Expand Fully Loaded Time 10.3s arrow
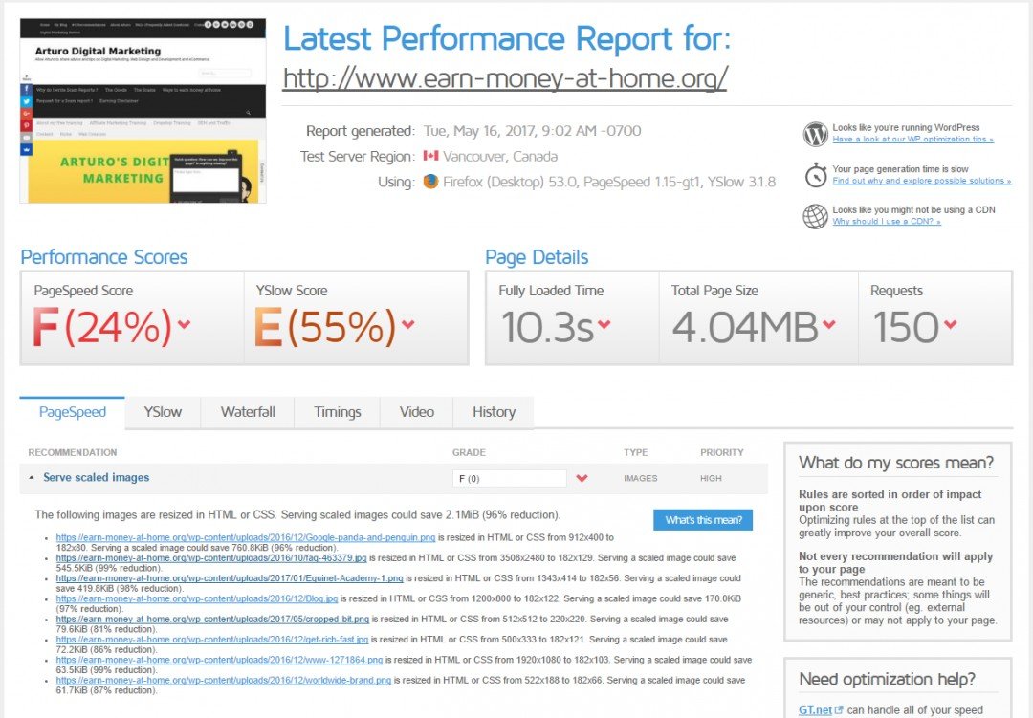Image resolution: width=1033 pixels, height=718 pixels. pos(604,323)
